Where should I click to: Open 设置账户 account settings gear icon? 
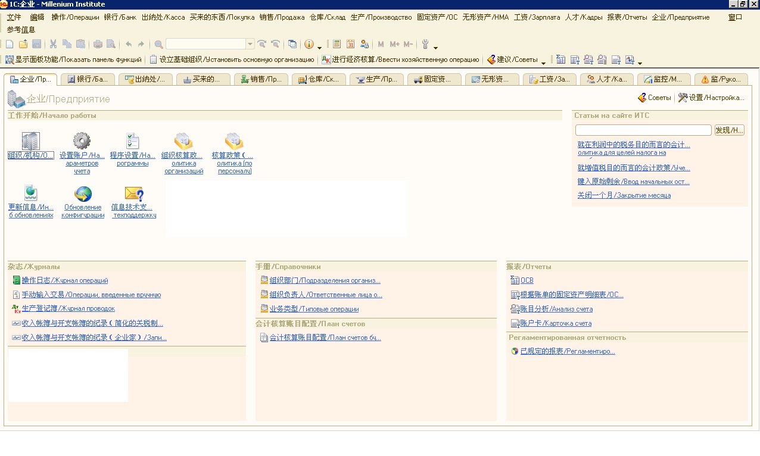[82, 141]
